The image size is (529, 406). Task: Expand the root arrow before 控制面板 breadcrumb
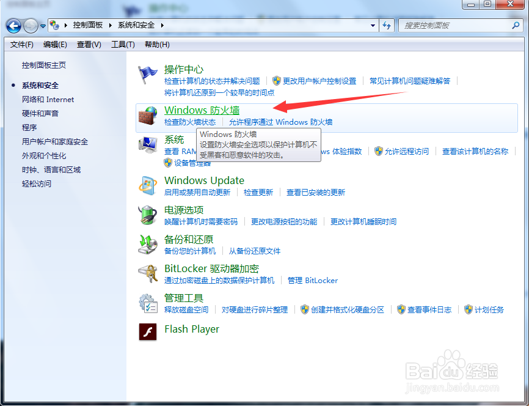point(65,25)
